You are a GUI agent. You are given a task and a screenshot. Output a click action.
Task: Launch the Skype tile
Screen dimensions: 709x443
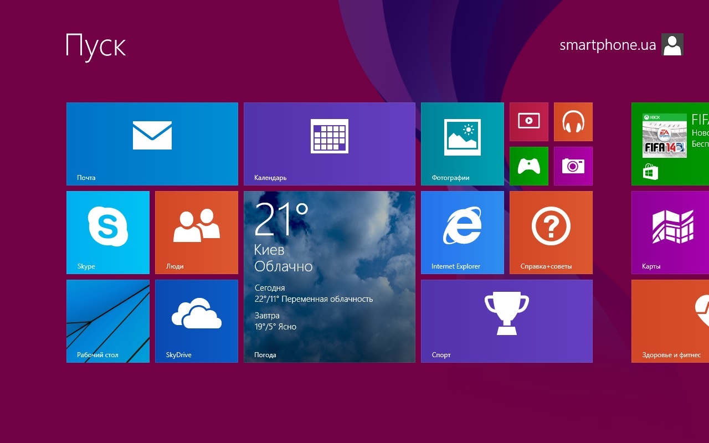(x=107, y=232)
